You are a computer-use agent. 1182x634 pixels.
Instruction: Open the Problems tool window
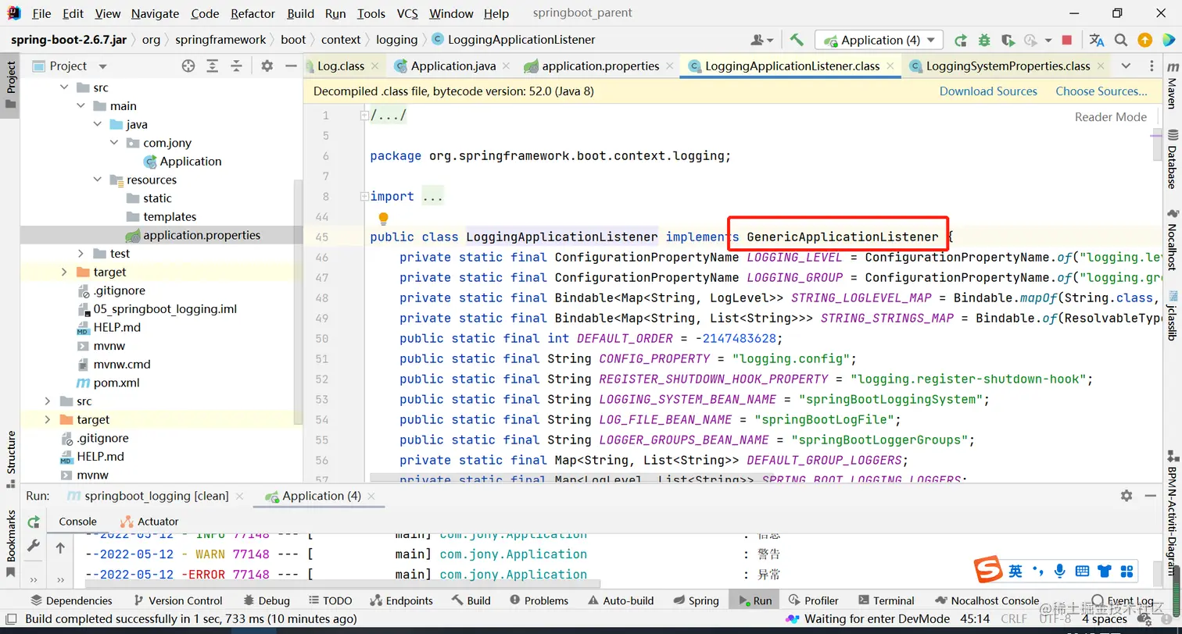pyautogui.click(x=539, y=601)
